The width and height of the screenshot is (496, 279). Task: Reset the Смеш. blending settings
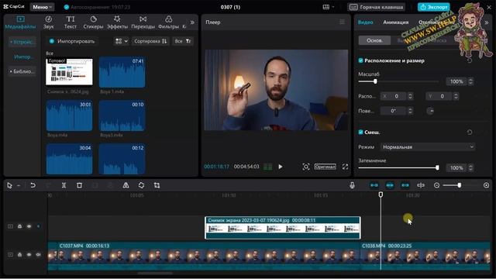[x=470, y=133]
